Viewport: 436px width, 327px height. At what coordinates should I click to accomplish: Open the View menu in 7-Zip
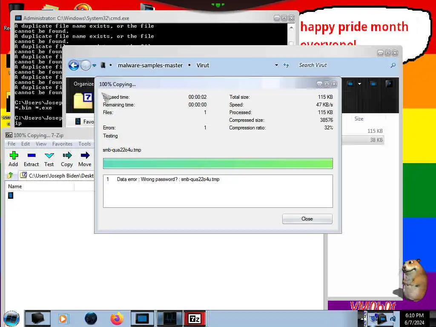click(41, 144)
